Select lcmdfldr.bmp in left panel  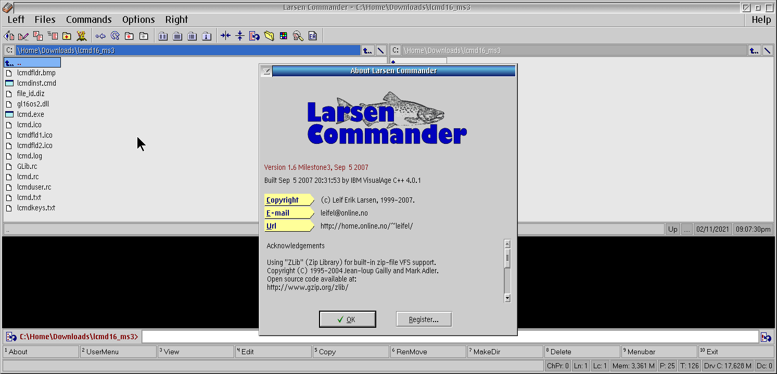(36, 73)
